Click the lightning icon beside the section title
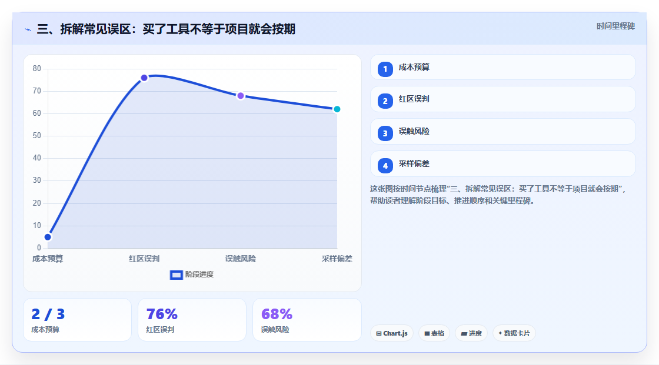Screen dimensions: 659x365 point(28,29)
